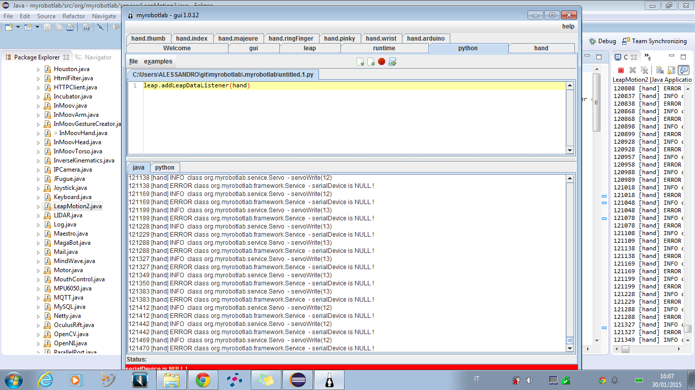Switch to the python log tab

click(165, 168)
